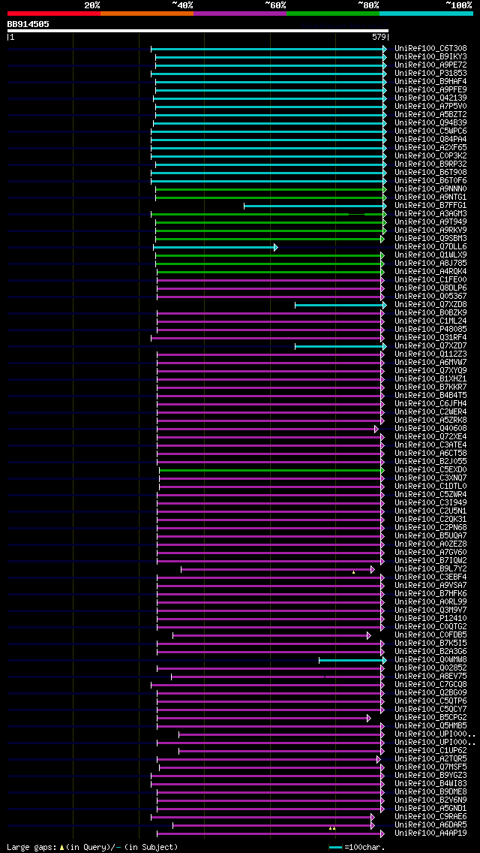Image resolution: width=480 pixels, height=853 pixels.
Task: Select the UniRef100_Q7XZD7 label
Action: (430, 347)
